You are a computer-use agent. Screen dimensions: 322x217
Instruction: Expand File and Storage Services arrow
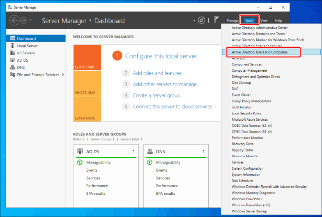pos(63,75)
